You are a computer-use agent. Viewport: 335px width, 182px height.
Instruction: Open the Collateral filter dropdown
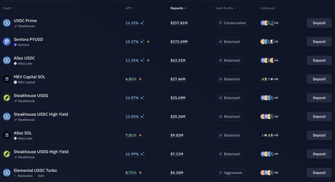click(269, 8)
